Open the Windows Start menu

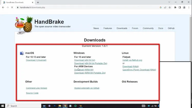point(3,106)
